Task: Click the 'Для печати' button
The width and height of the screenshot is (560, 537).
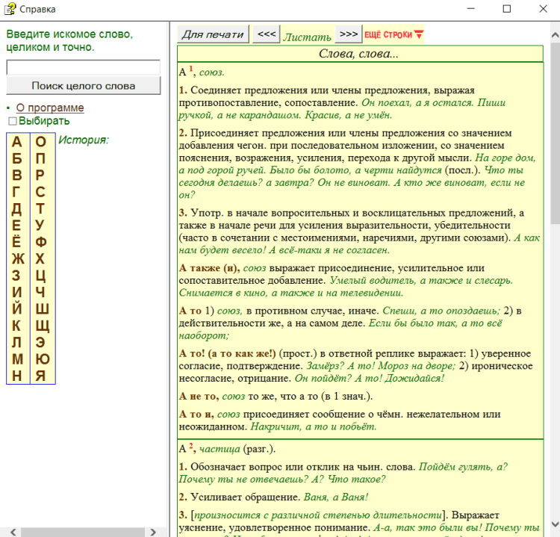Action: click(x=213, y=34)
